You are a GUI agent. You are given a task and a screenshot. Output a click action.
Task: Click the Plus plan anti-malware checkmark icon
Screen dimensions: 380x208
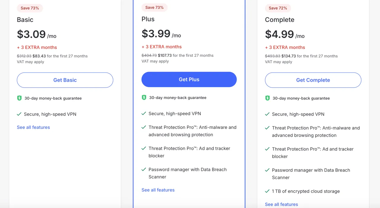144,127
